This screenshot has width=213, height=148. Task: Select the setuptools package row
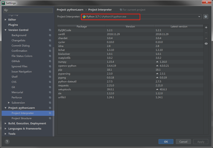click(x=130, y=90)
